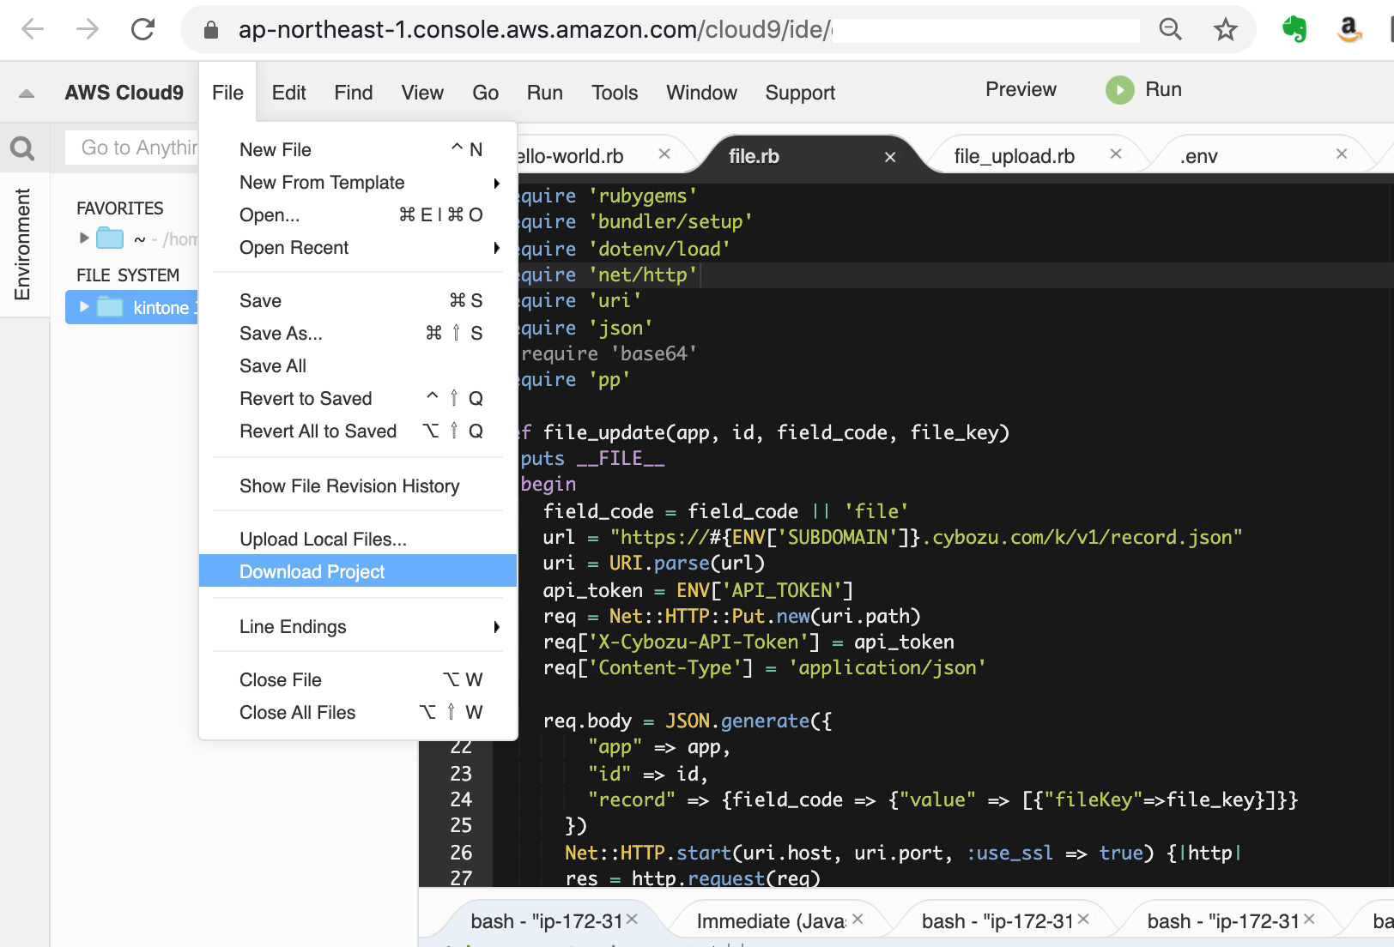1394x947 pixels.
Task: Expand New From Template submenu
Action: (x=496, y=183)
